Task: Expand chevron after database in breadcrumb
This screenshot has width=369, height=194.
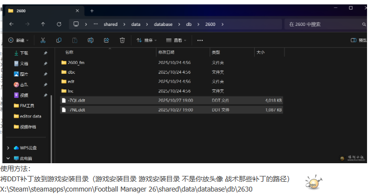Action: 179,24
